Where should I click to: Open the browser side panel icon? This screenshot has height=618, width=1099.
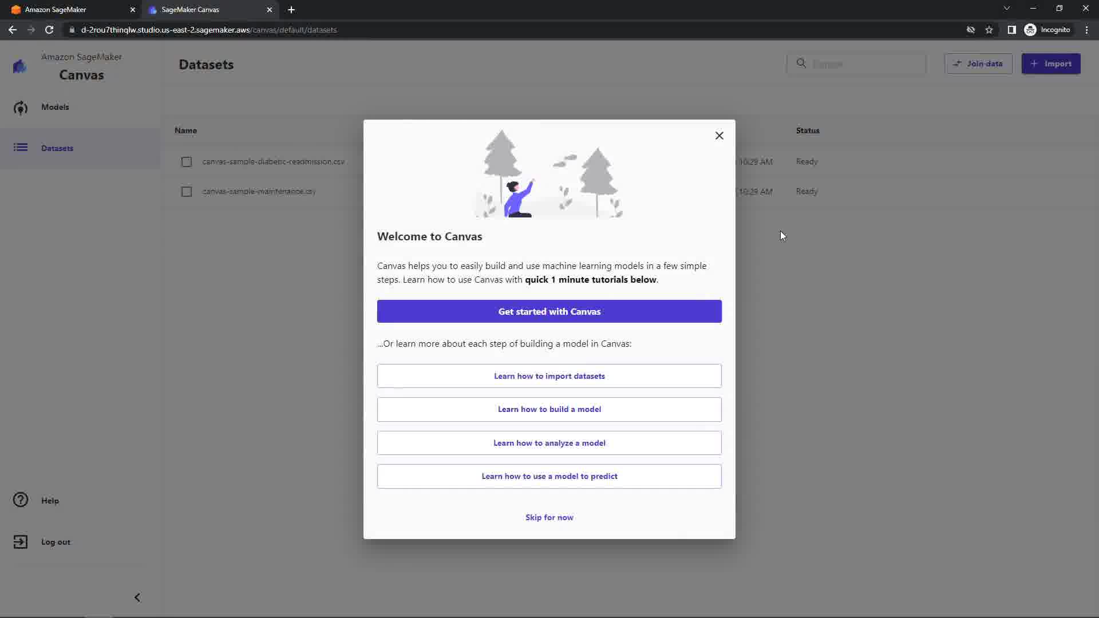point(1011,30)
